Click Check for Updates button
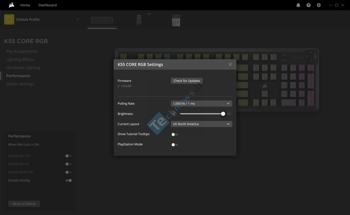350x215 pixels. click(x=187, y=81)
